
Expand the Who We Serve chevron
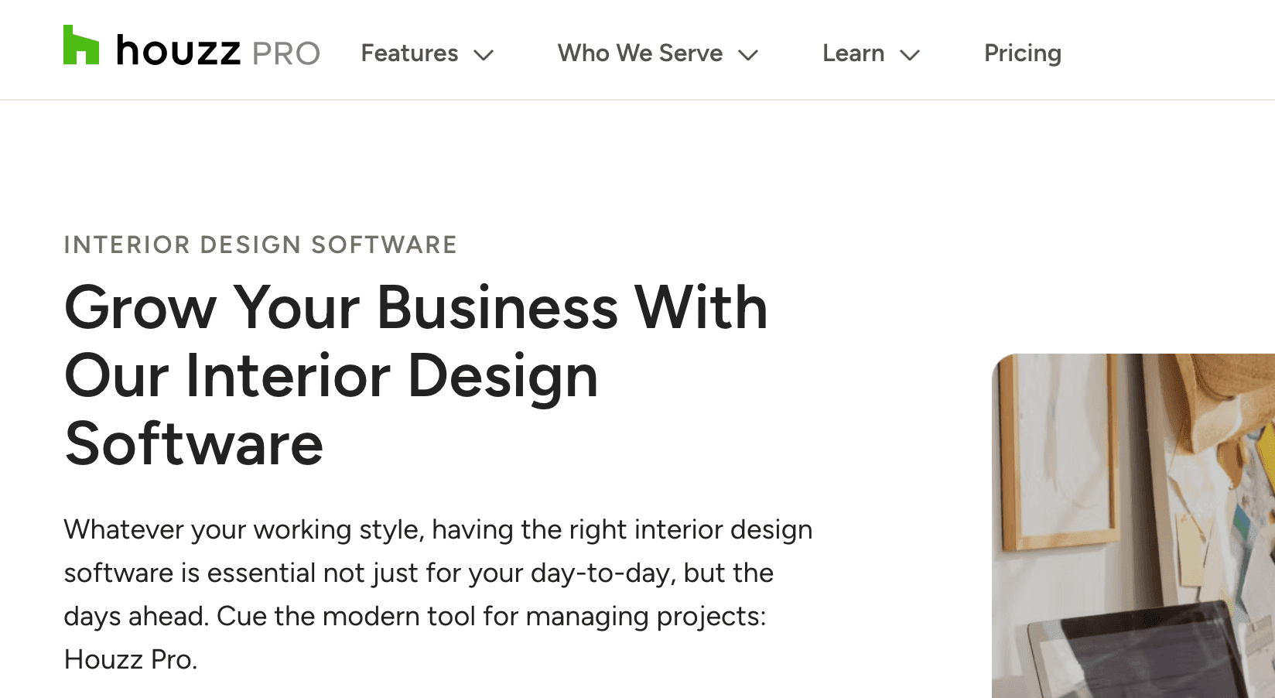coord(748,56)
